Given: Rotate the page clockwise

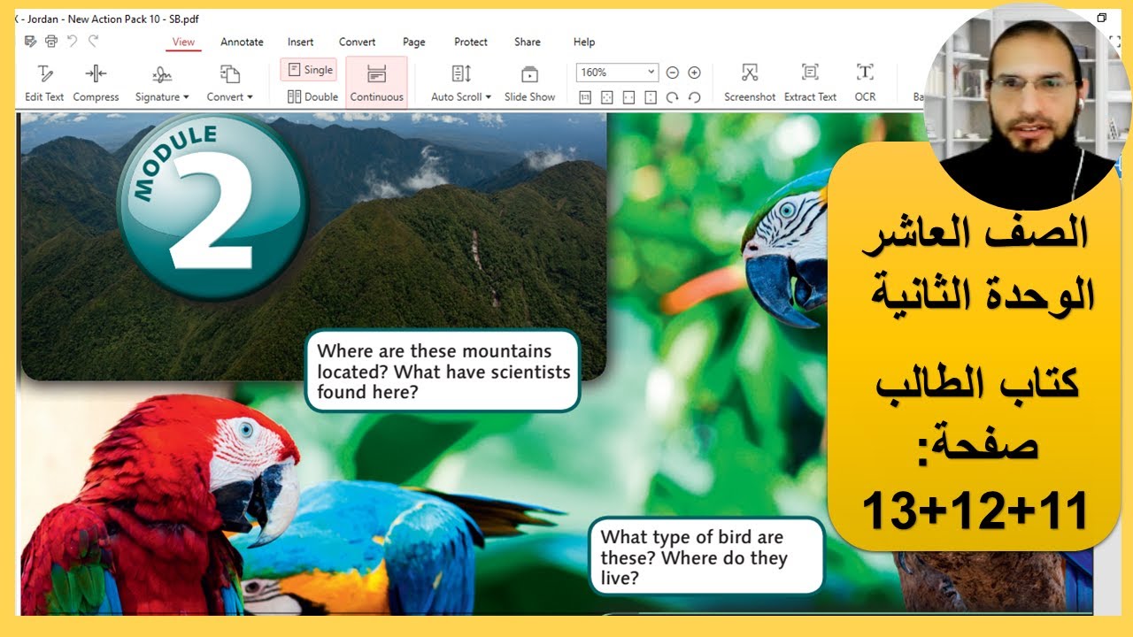Looking at the screenshot, I should pos(673,97).
